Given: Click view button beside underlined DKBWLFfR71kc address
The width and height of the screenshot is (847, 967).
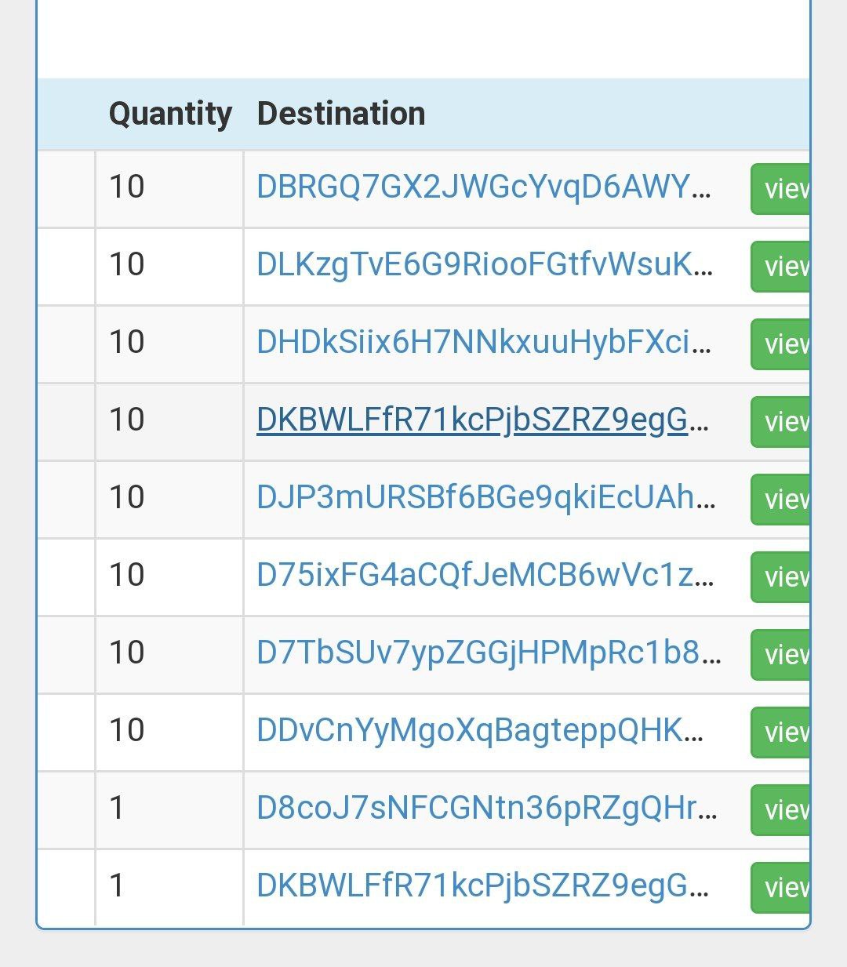Looking at the screenshot, I should point(780,422).
